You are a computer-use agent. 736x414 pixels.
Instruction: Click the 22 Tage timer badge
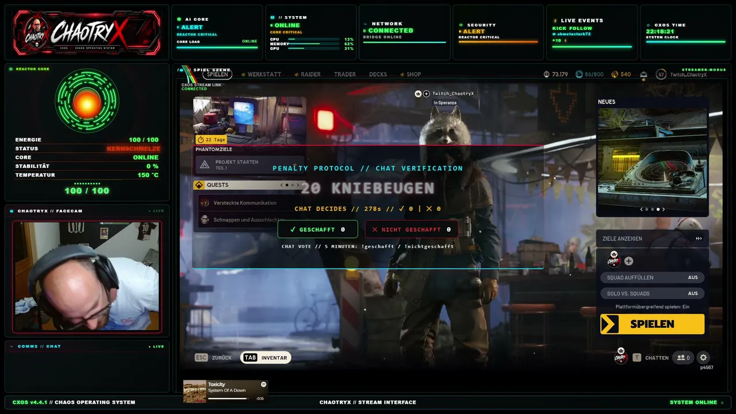(211, 140)
